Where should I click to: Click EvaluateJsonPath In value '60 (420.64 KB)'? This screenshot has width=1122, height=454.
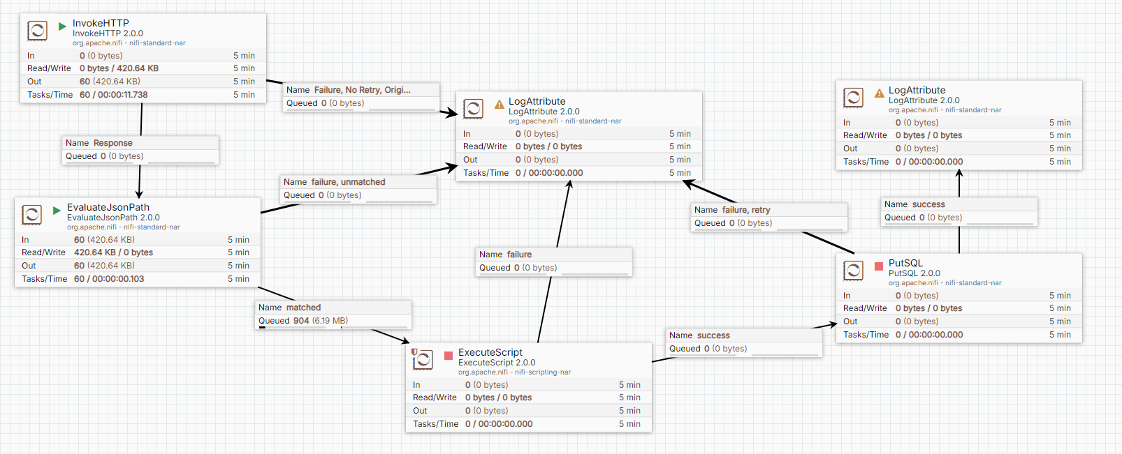point(104,240)
